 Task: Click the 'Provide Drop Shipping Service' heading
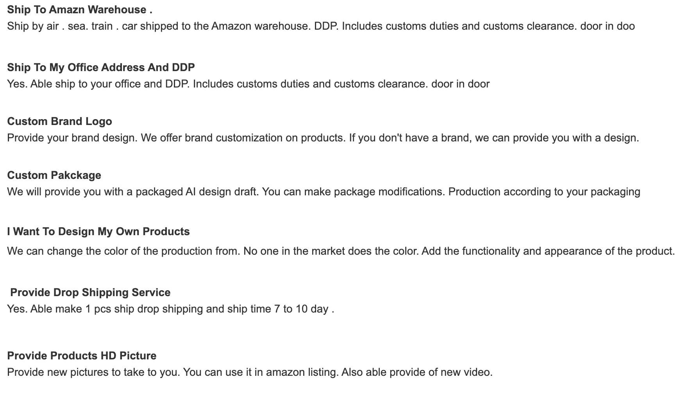[x=90, y=293]
